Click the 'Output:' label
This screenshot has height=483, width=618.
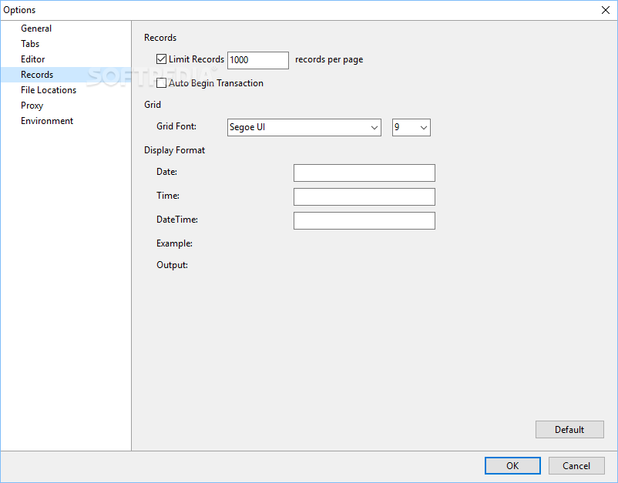coord(172,265)
